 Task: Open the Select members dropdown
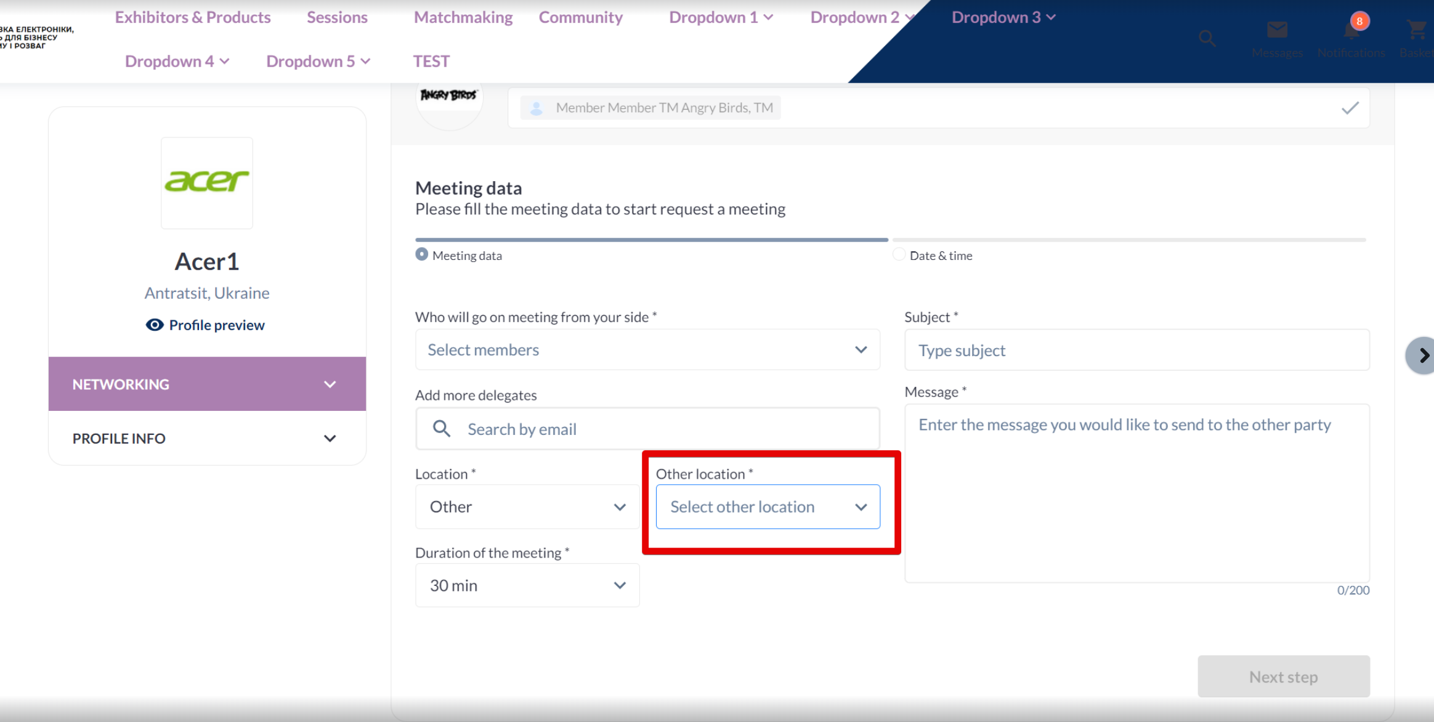[647, 350]
